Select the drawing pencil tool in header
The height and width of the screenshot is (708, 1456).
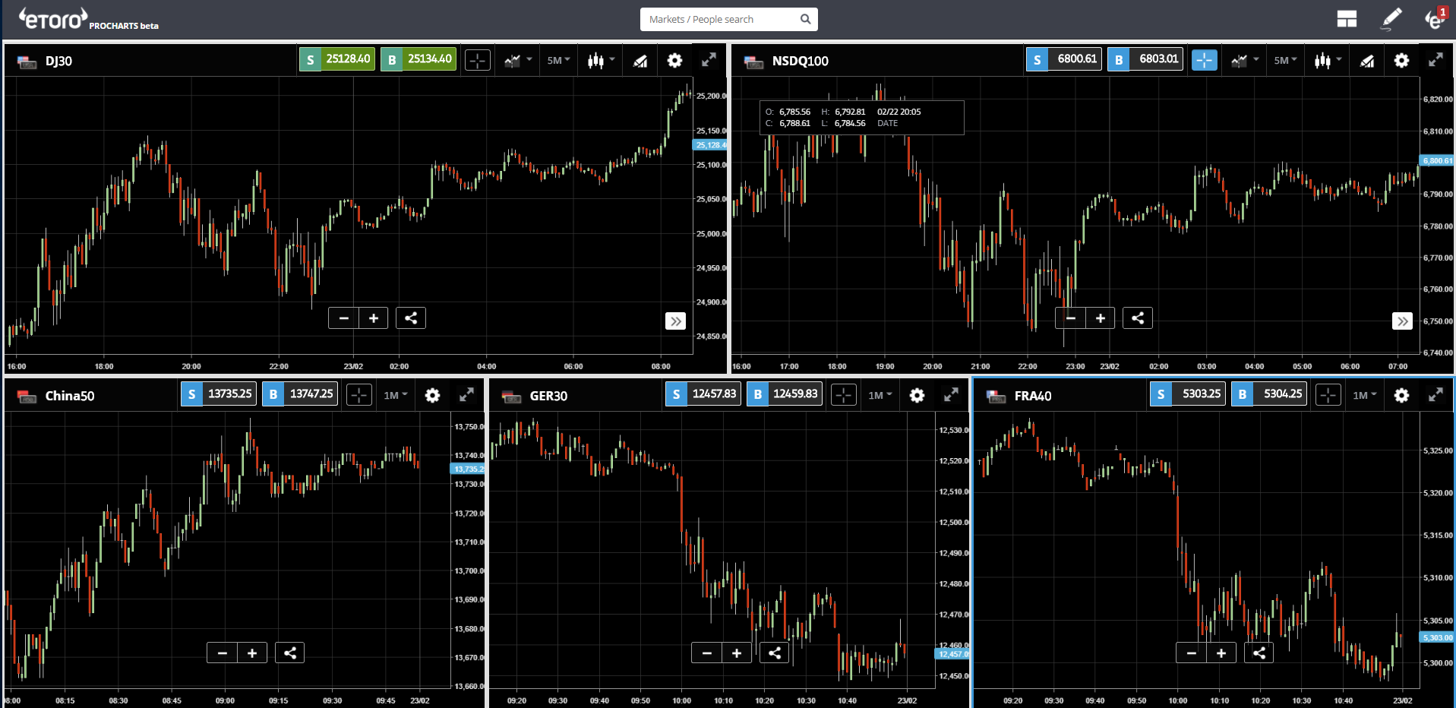pyautogui.click(x=1391, y=19)
